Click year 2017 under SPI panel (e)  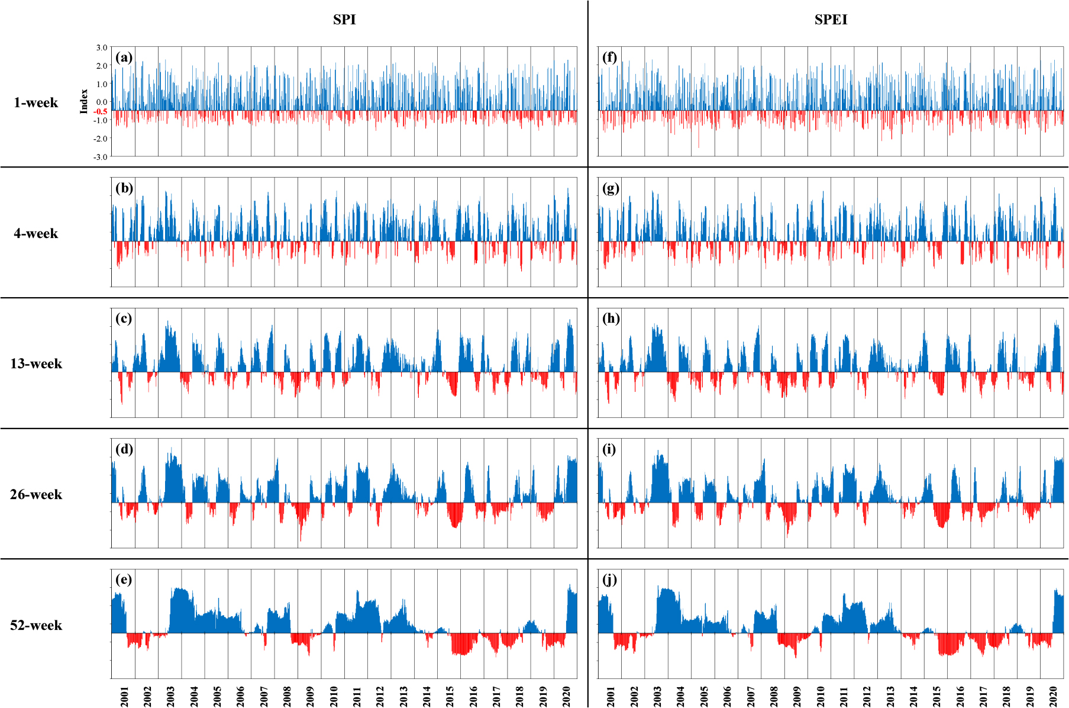497,696
